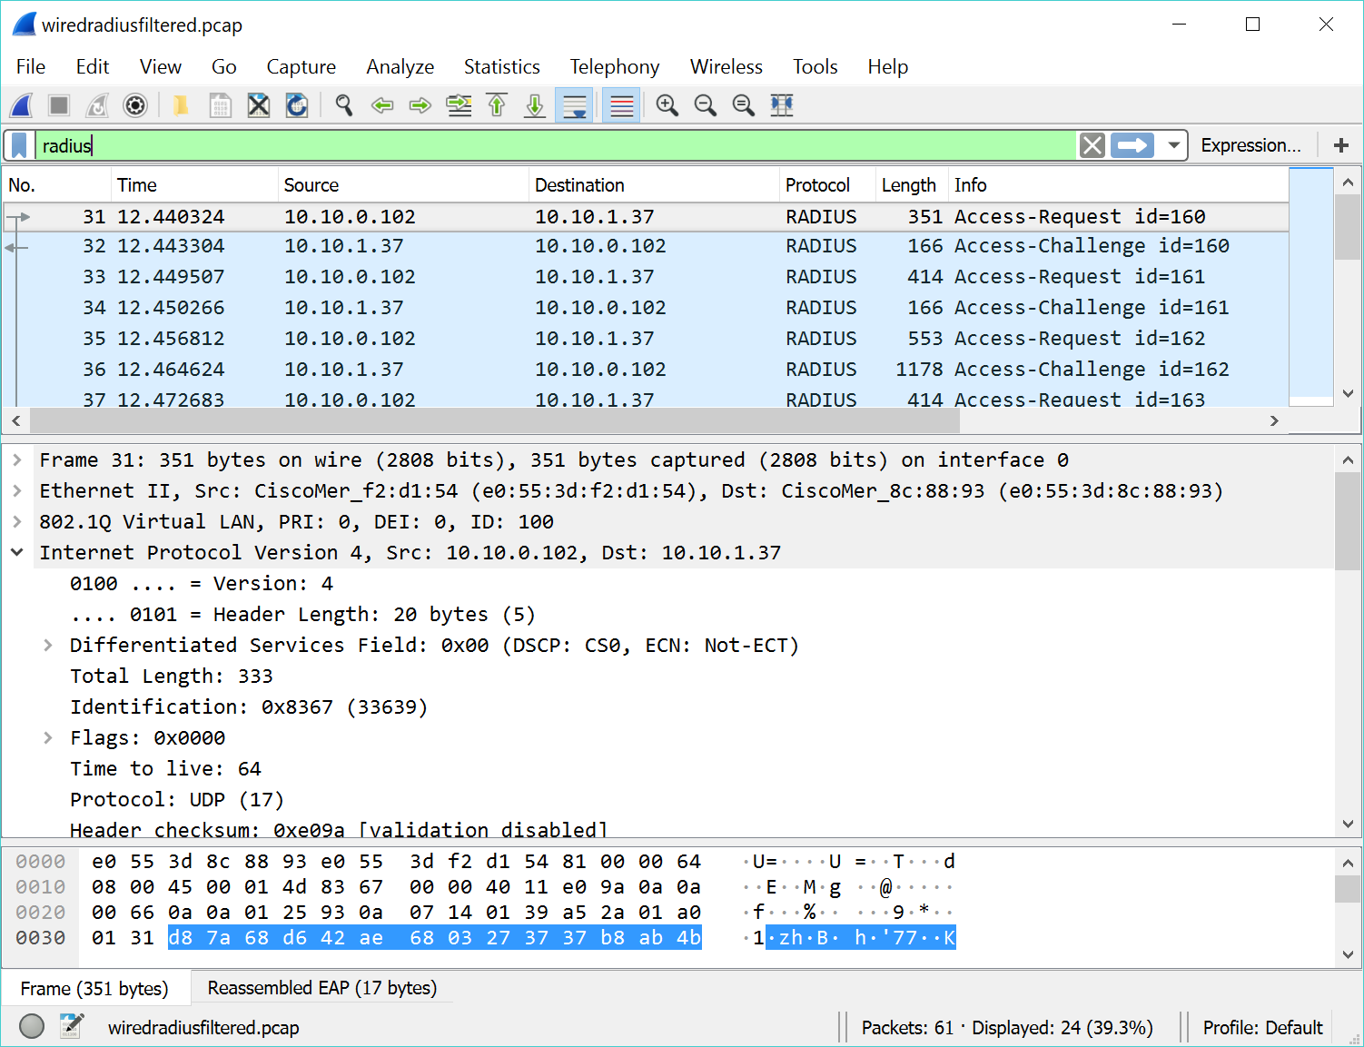Click the packet list horizontal scrollbar
This screenshot has height=1047, width=1364.
click(x=495, y=420)
